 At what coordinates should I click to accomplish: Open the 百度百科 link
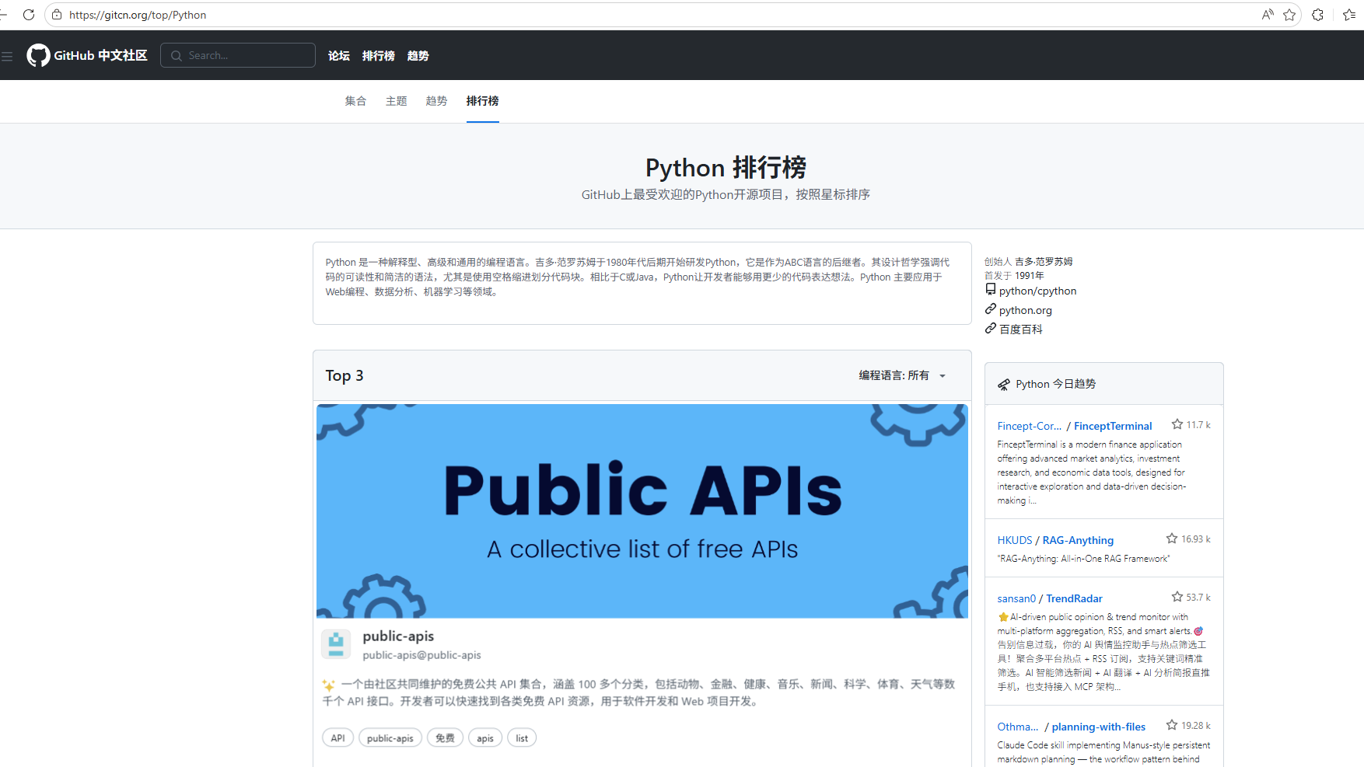click(1021, 329)
